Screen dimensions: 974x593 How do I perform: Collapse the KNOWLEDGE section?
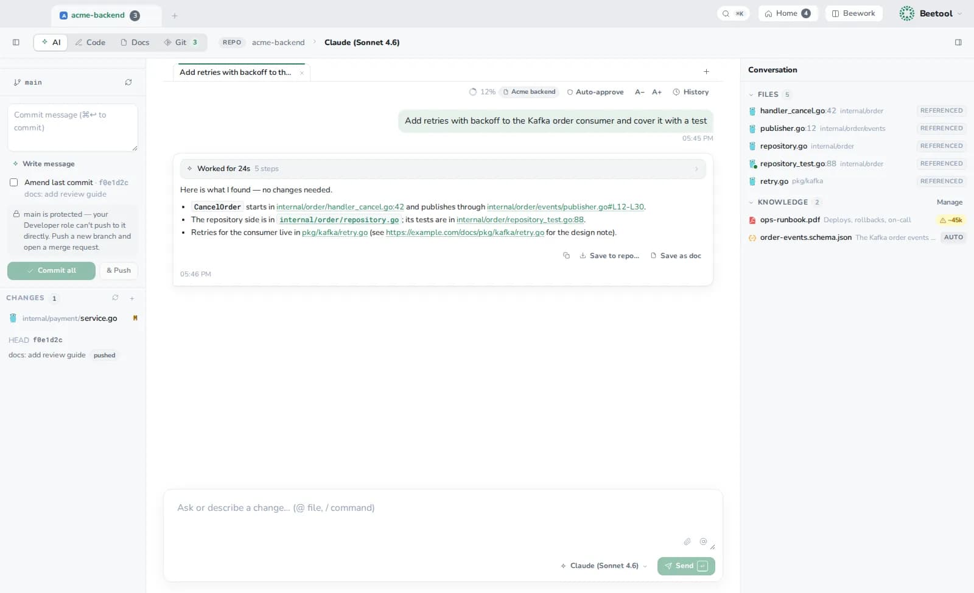click(x=784, y=202)
